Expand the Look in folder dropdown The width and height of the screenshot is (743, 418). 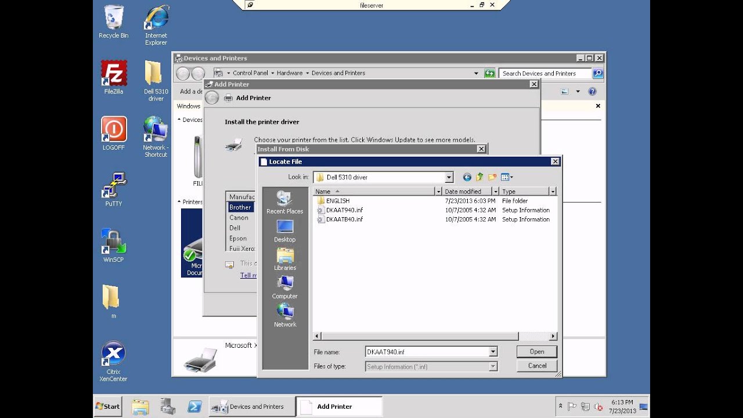tap(449, 177)
